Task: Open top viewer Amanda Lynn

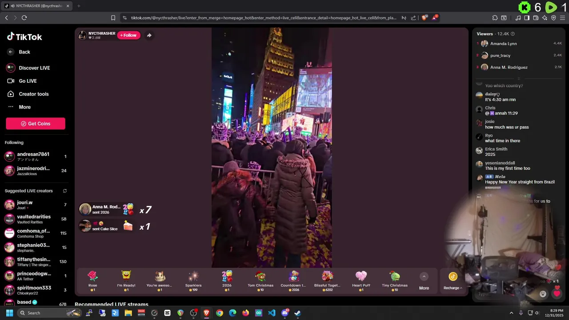Action: 519,44
